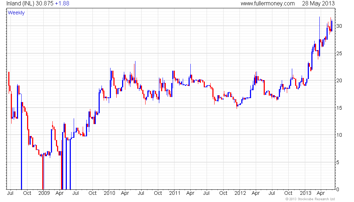Click the '2013 Stockcube Research Ltd' copyright text

[x=310, y=199]
